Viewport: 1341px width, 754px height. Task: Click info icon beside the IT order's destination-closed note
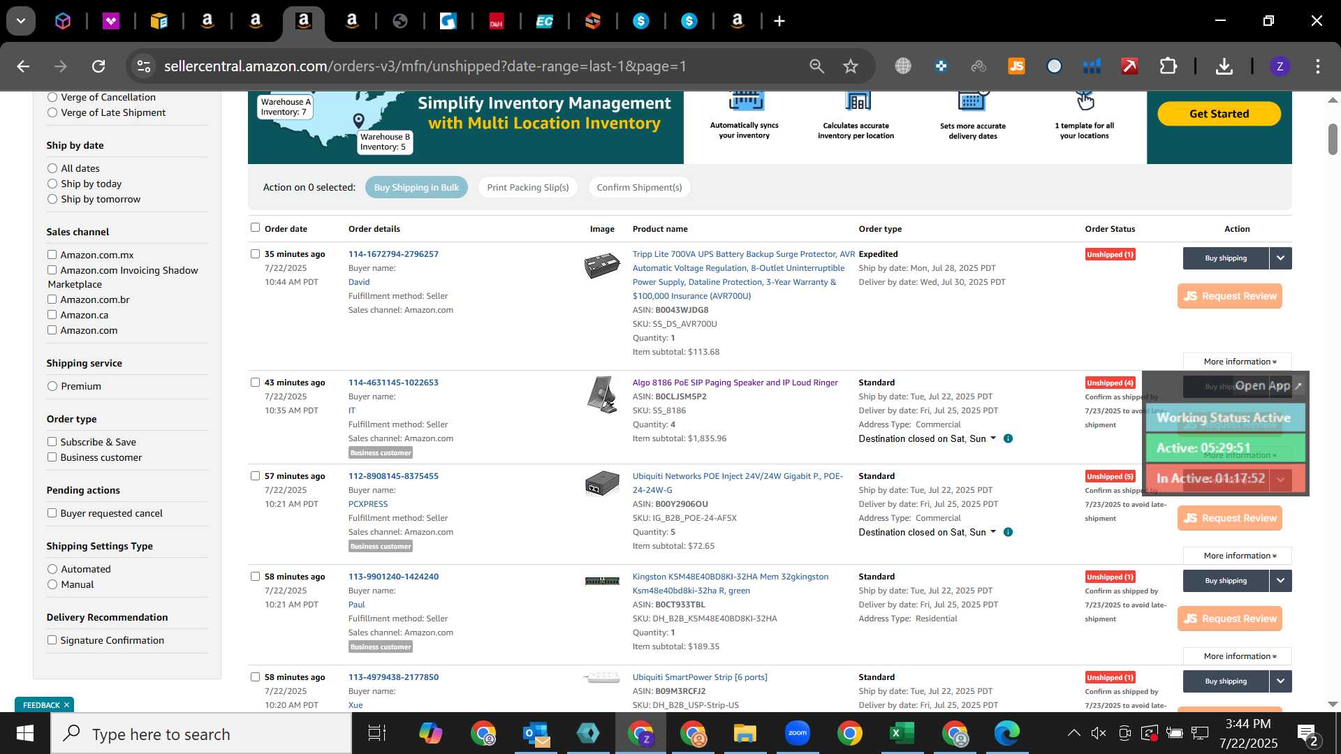pos(1008,438)
